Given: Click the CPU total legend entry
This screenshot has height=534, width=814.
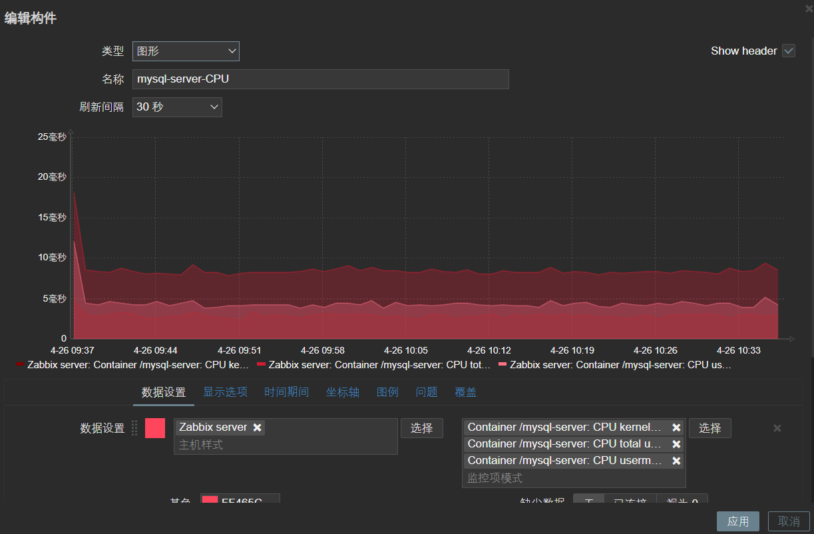Looking at the screenshot, I should coord(373,365).
